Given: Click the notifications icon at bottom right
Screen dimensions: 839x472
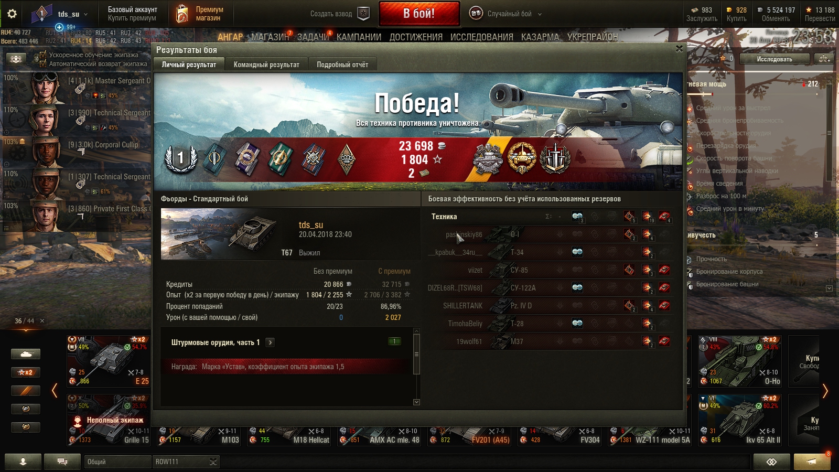Looking at the screenshot, I should click(x=812, y=462).
